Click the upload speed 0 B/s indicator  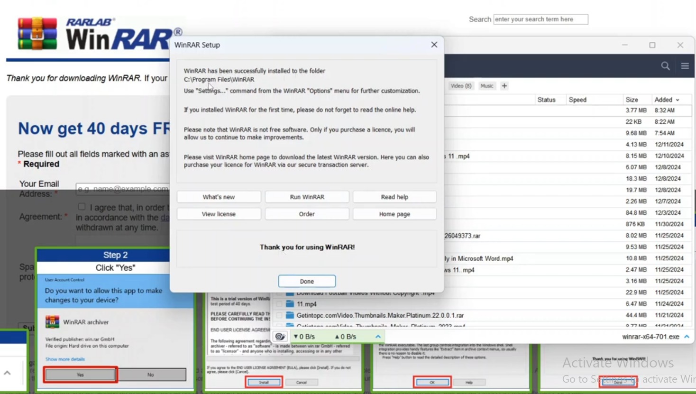[x=345, y=337]
